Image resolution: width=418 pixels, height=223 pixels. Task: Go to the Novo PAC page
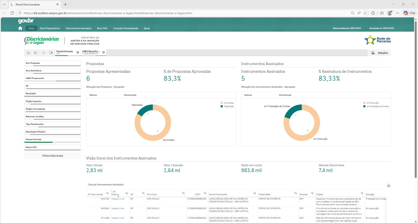point(102,28)
